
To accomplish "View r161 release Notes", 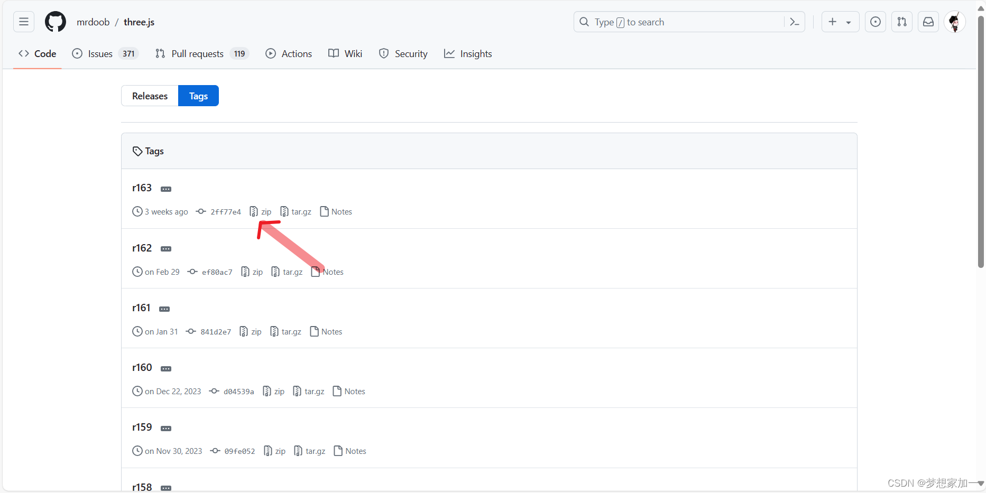I will point(326,331).
